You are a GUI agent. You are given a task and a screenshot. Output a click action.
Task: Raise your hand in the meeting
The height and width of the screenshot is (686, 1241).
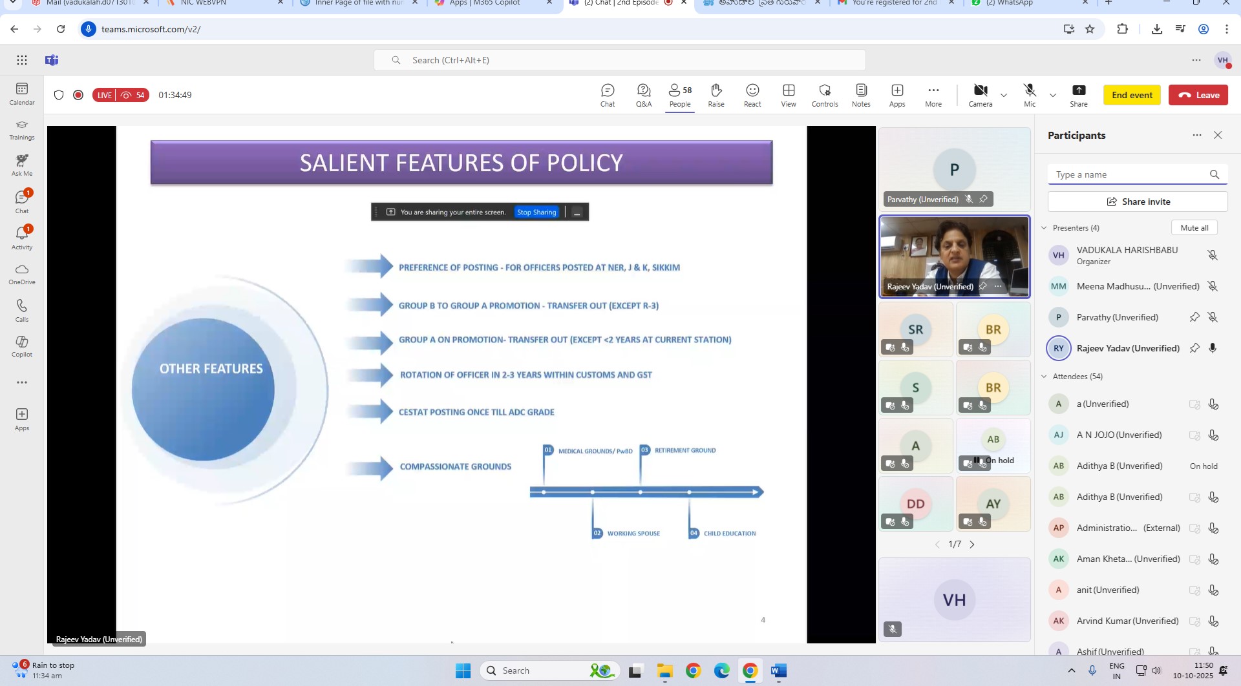pos(716,95)
